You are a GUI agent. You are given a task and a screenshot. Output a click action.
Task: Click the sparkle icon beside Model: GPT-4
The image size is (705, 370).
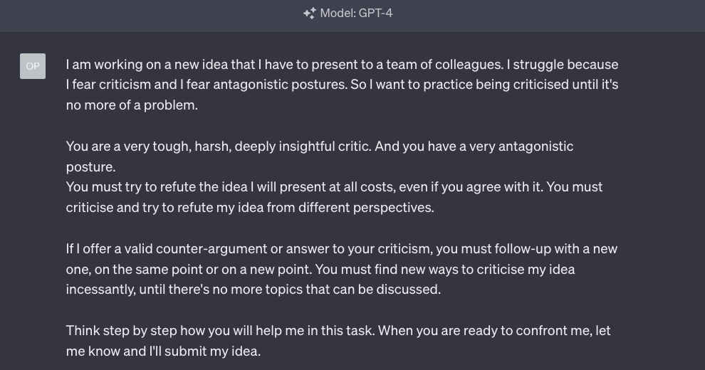[309, 14]
